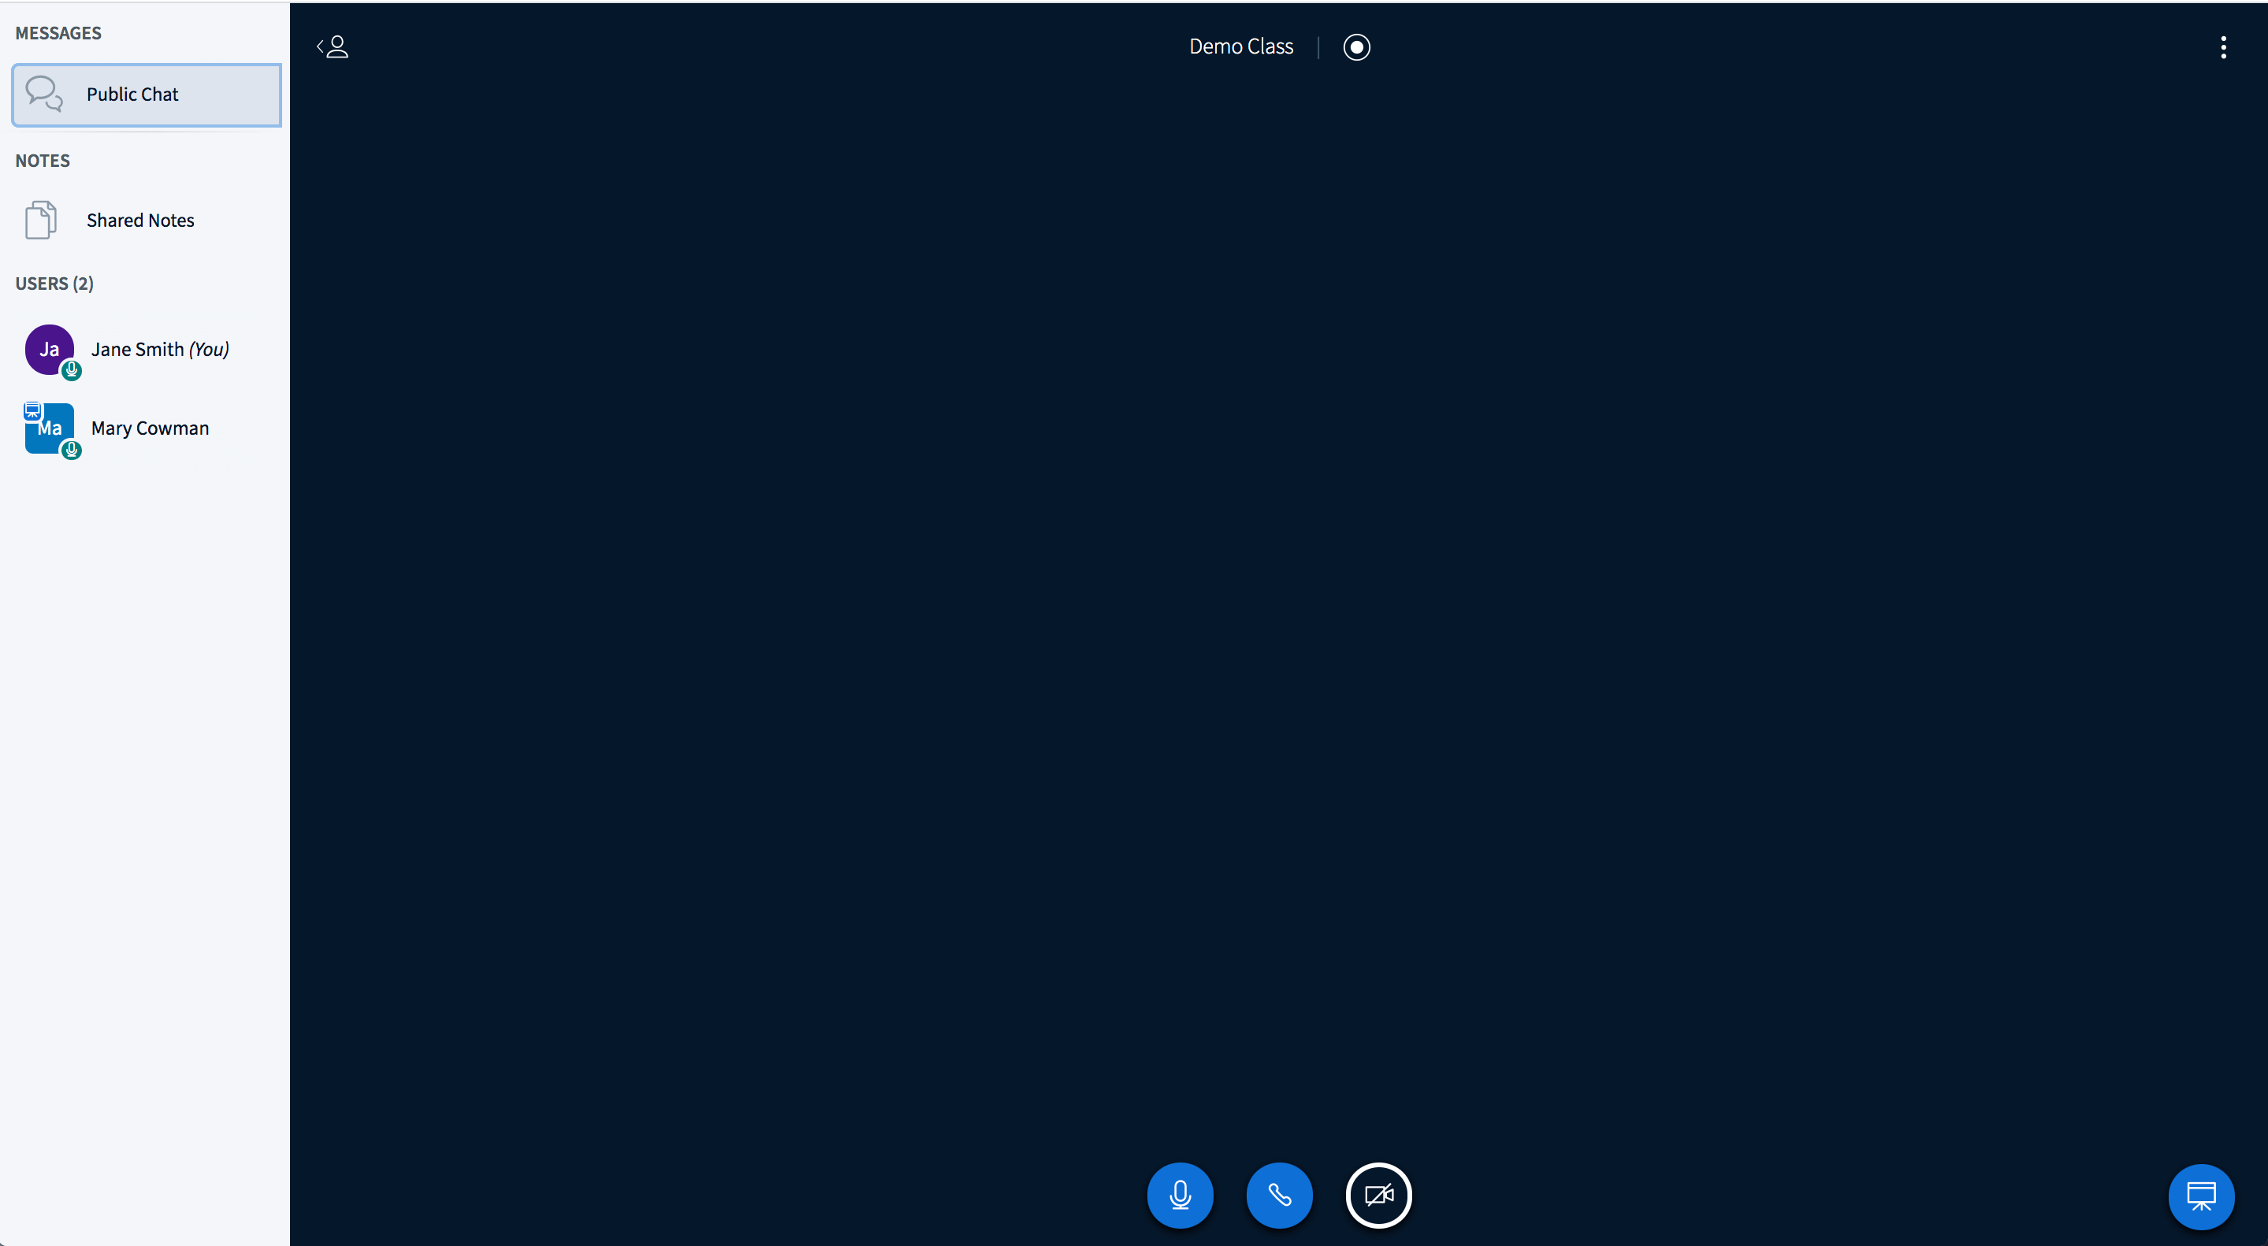Open Shared Notes
Image resolution: width=2268 pixels, height=1246 pixels.
click(140, 220)
